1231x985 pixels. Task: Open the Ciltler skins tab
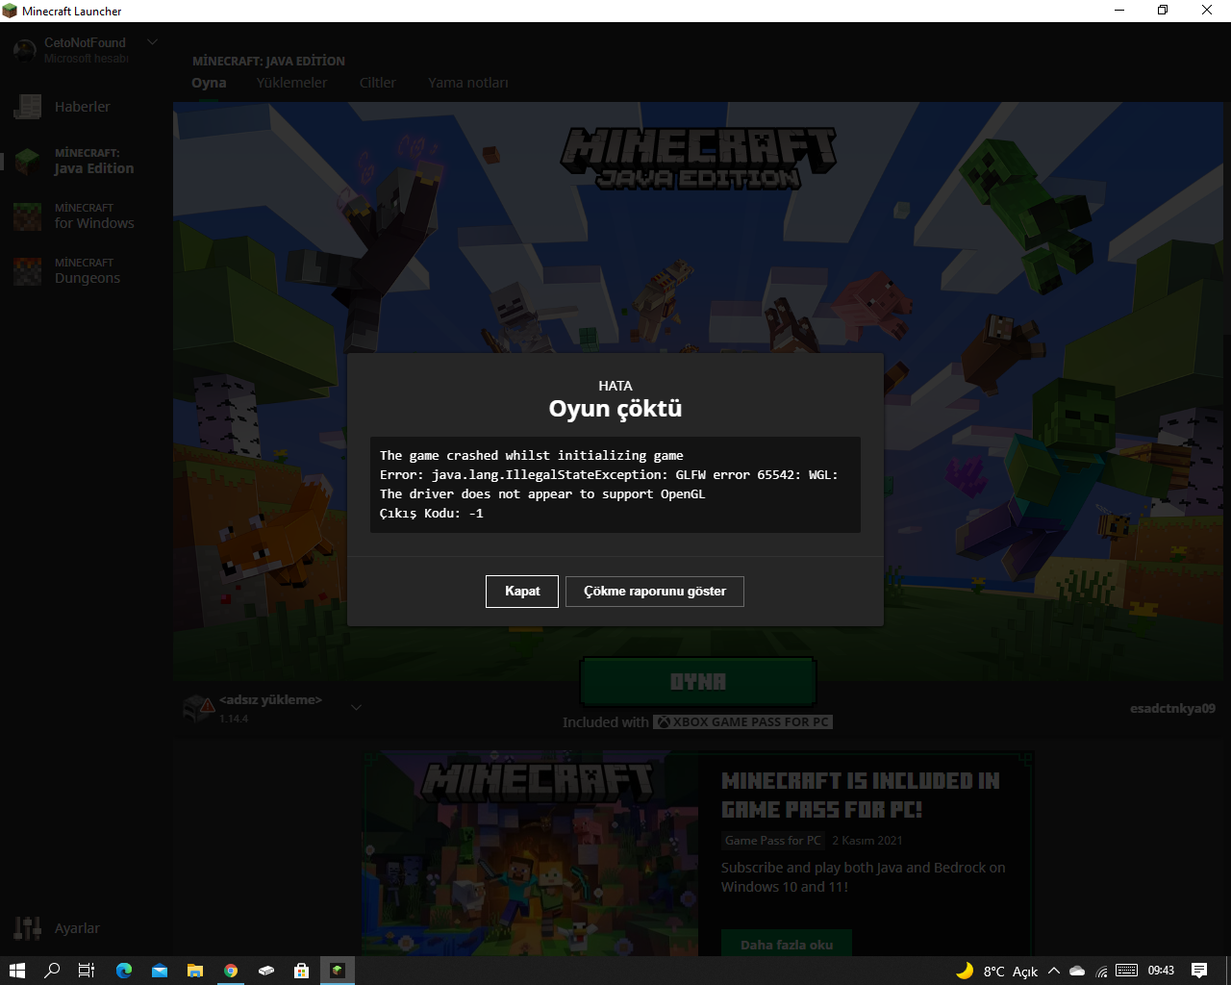click(x=377, y=83)
